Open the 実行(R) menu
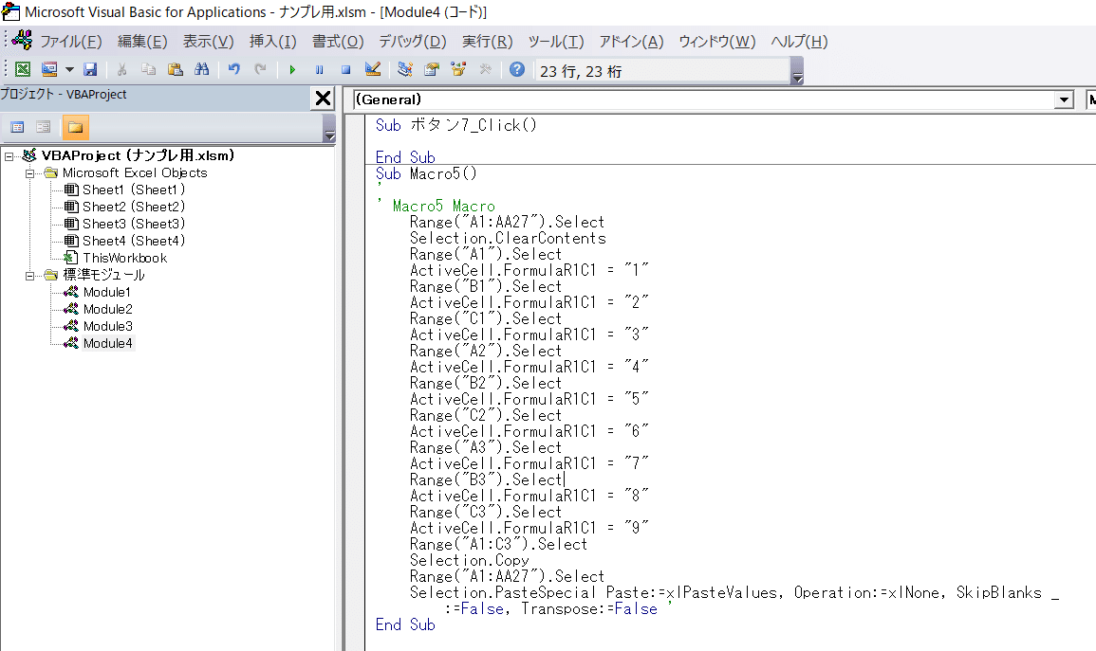This screenshot has height=651, width=1096. point(487,41)
